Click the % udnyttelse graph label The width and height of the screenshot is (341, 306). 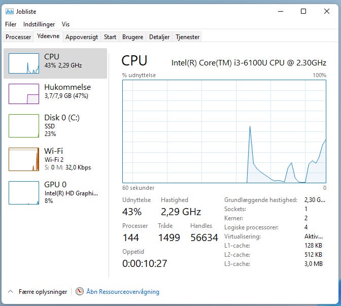139,75
